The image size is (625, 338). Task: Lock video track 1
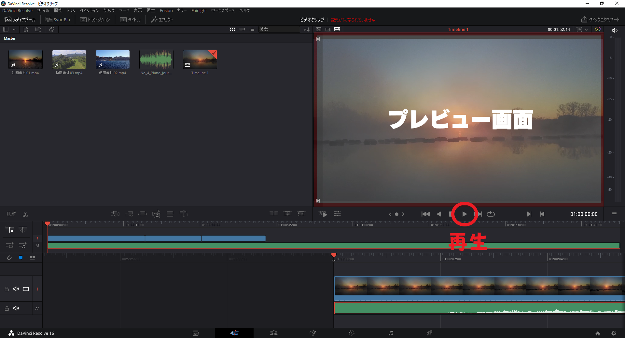pyautogui.click(x=7, y=289)
